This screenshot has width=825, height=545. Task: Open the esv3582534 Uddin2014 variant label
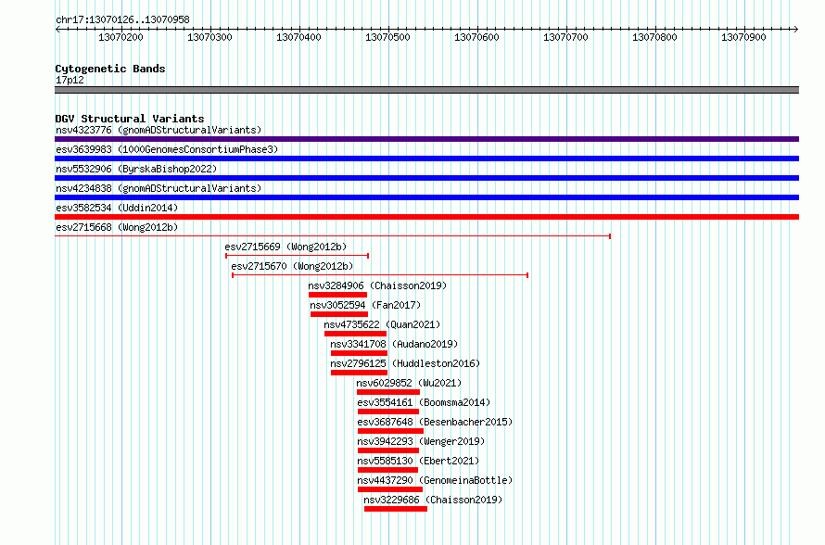[117, 208]
